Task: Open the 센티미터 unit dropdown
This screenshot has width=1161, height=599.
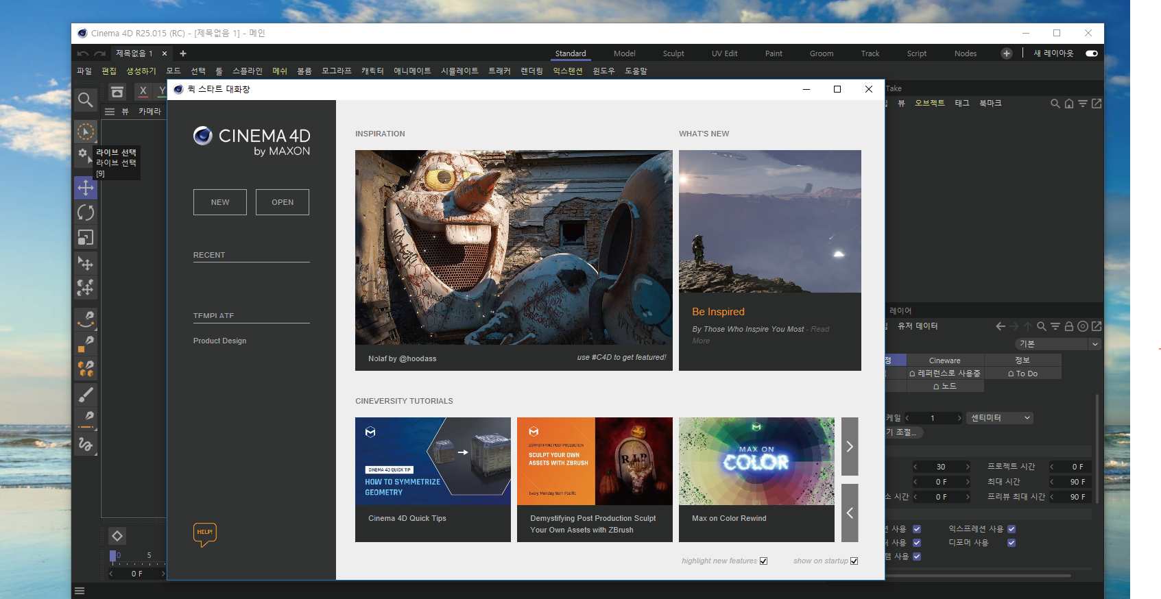Action: 1000,418
